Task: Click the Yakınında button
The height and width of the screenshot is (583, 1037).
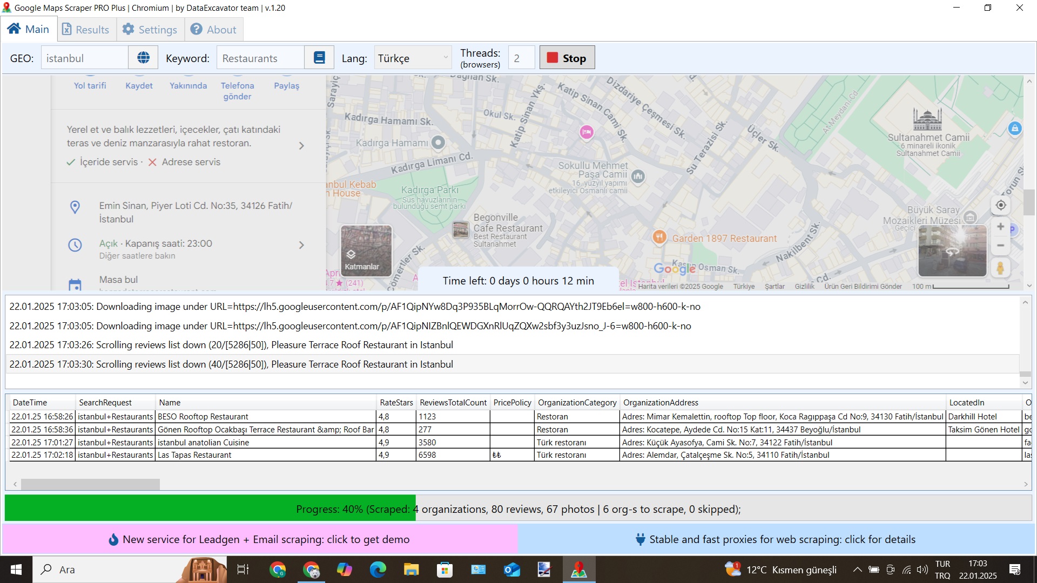Action: pyautogui.click(x=188, y=85)
